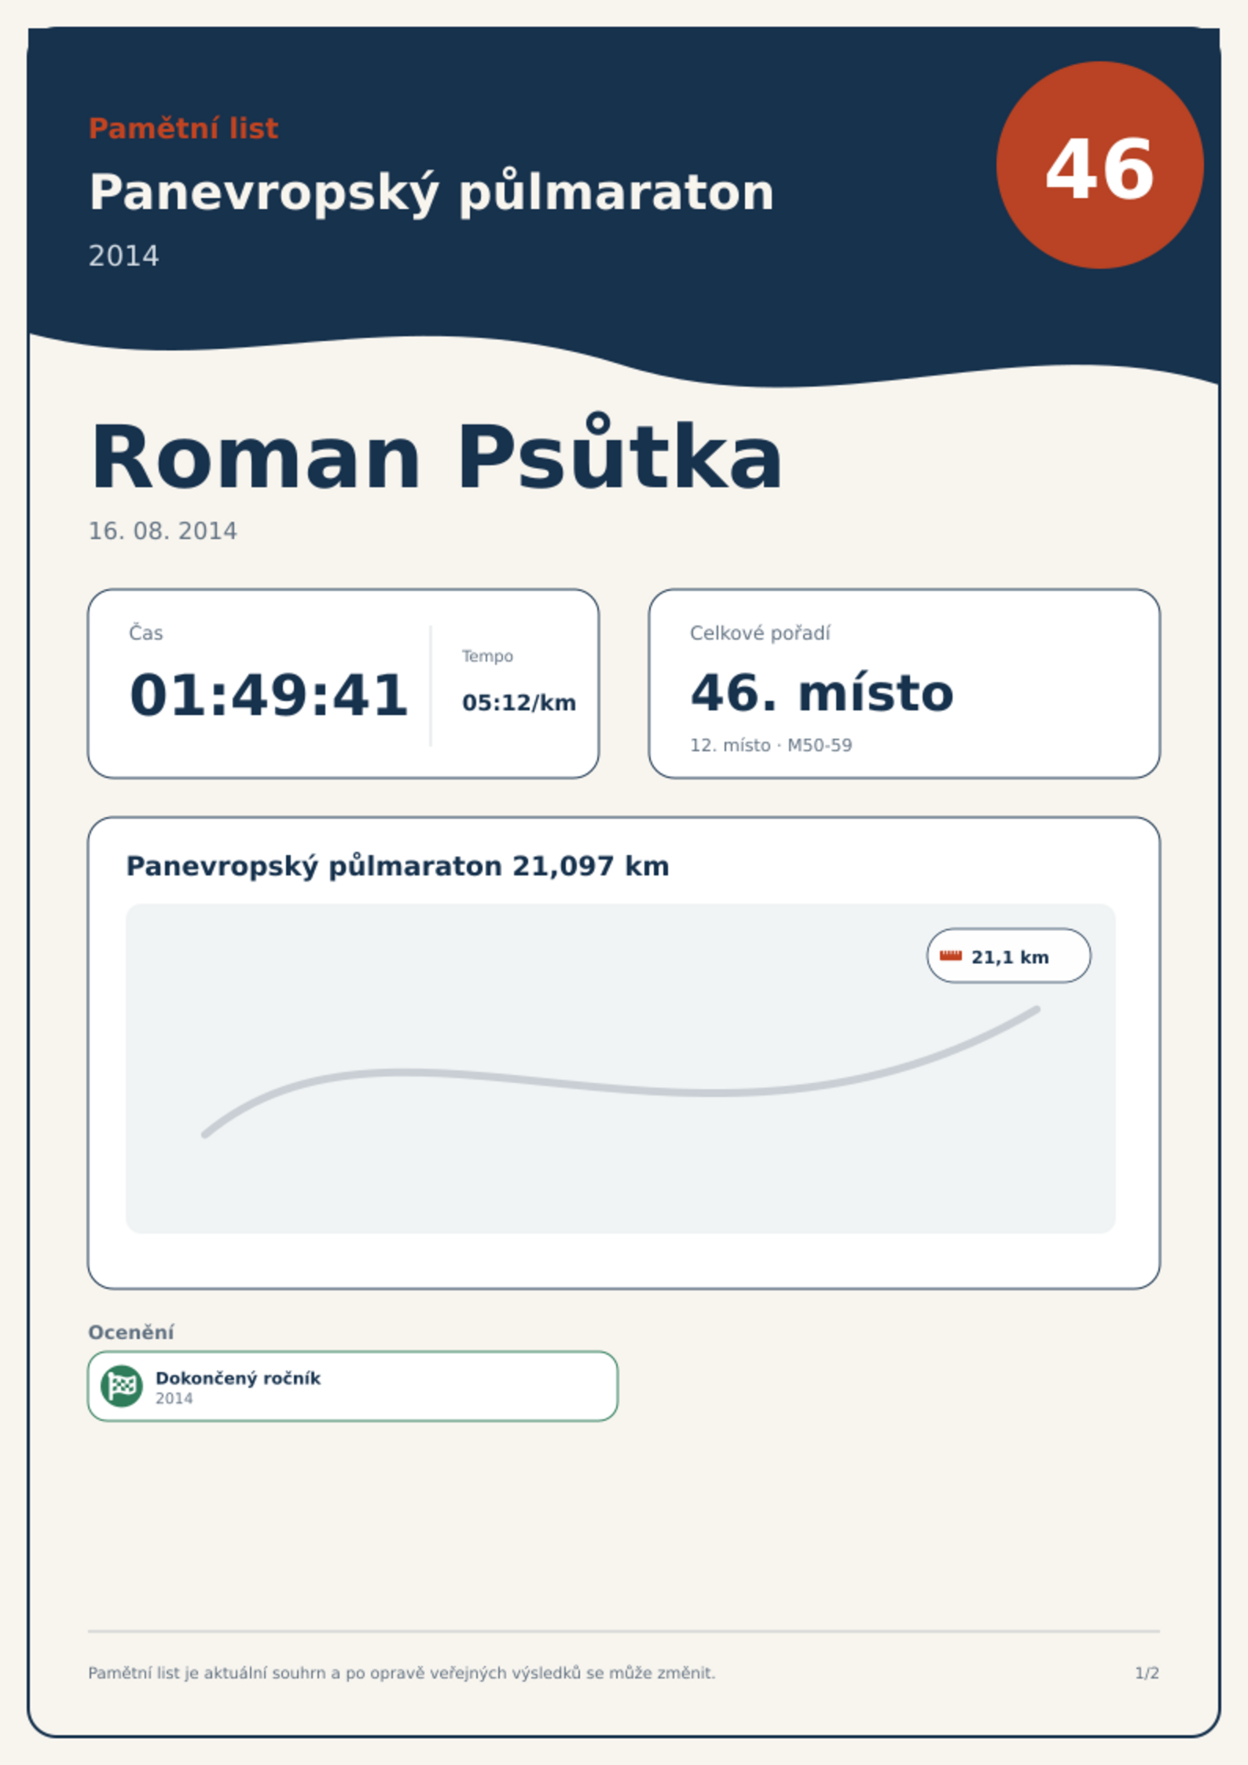Select the runner name Roman Psůtka
The width and height of the screenshot is (1248, 1765).
[436, 457]
